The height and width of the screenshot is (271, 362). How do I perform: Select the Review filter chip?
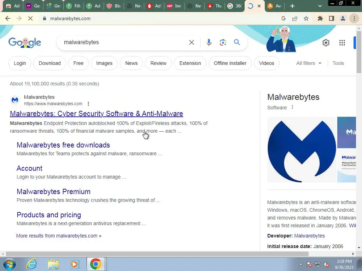tap(158, 63)
